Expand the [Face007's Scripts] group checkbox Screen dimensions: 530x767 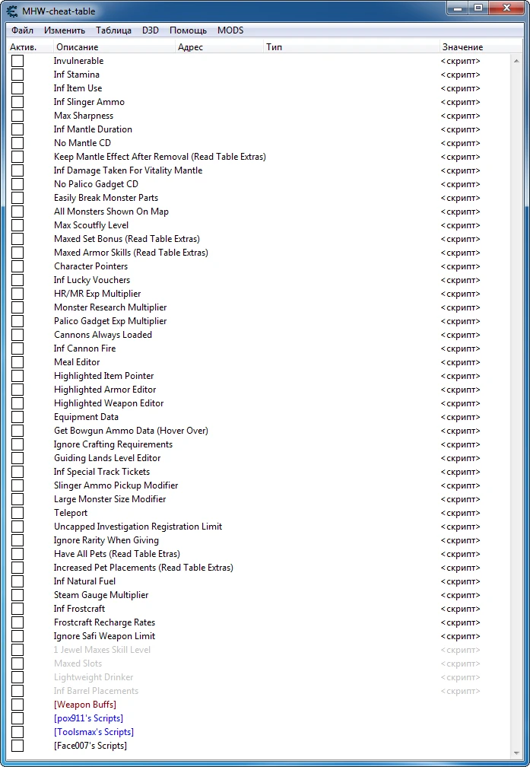tap(17, 746)
